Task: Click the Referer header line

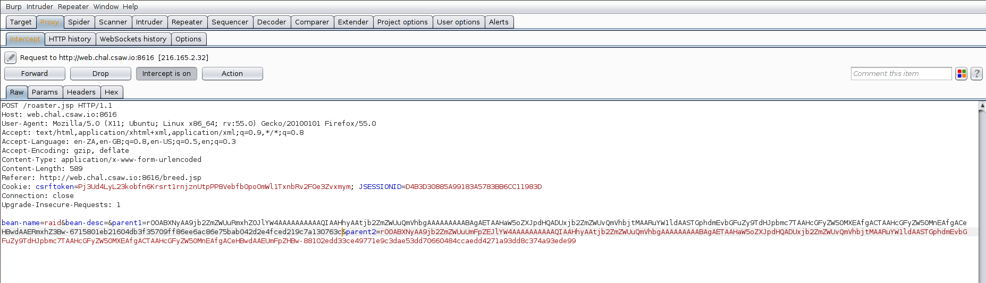Action: tap(102, 178)
